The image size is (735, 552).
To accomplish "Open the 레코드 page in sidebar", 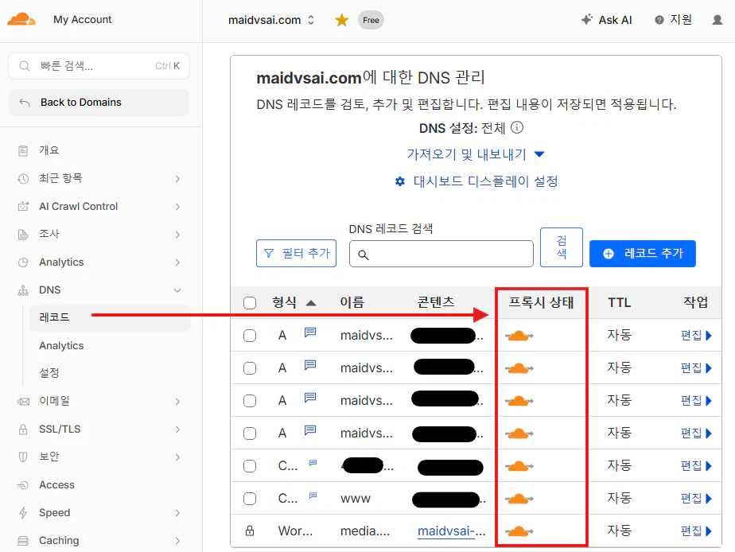I will pyautogui.click(x=110, y=317).
